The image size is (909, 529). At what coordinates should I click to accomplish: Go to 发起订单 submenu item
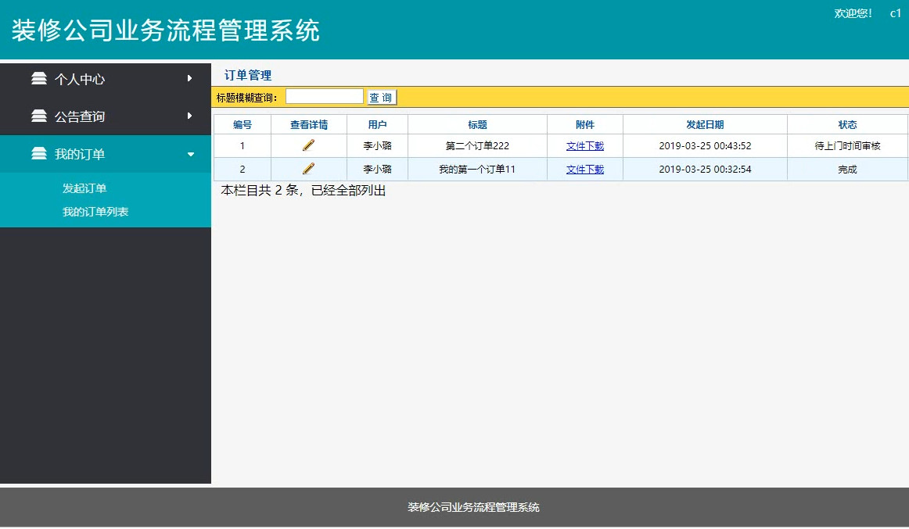(x=84, y=188)
